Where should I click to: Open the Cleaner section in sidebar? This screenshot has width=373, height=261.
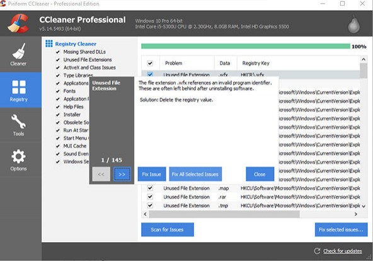coord(18,54)
